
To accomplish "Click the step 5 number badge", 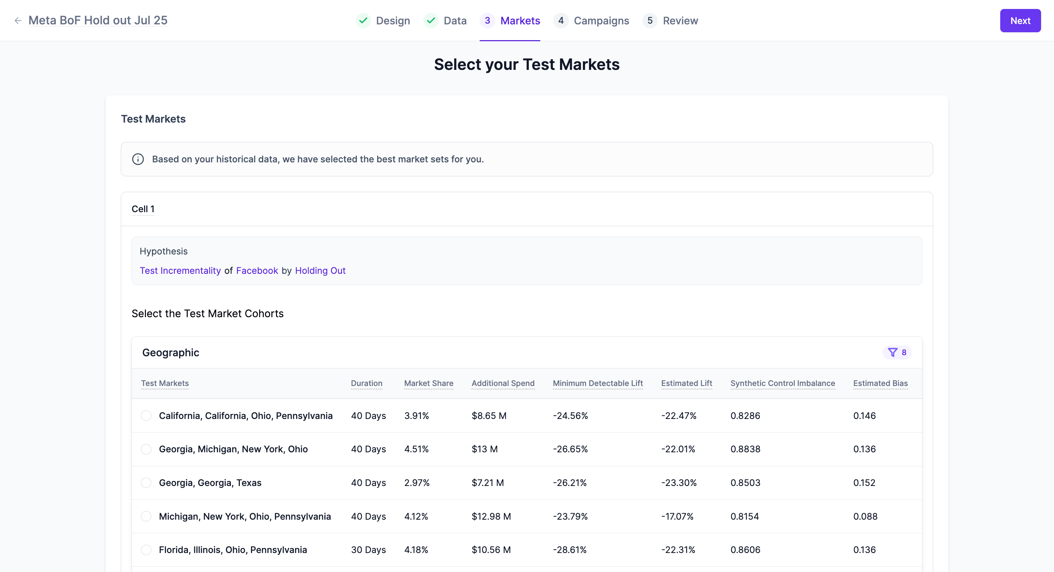I will (x=650, y=20).
